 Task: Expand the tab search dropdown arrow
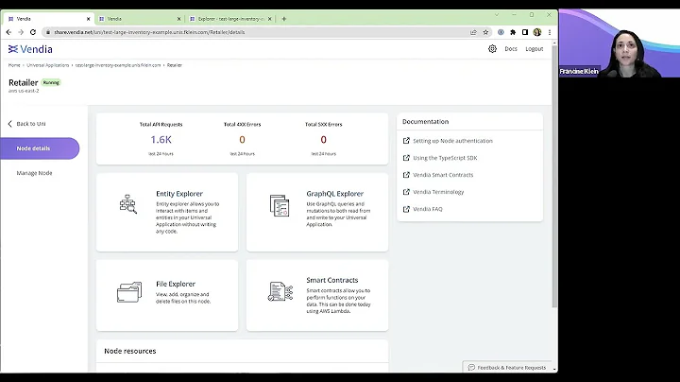click(497, 15)
